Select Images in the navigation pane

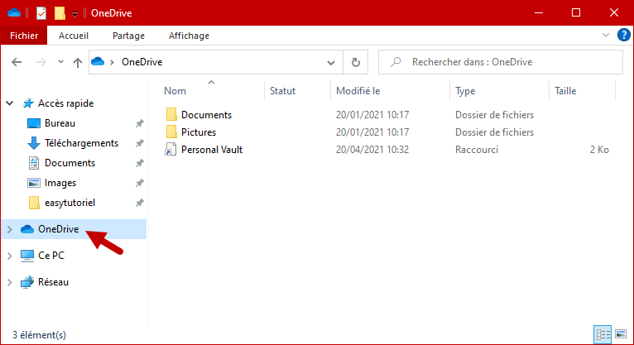point(60,183)
